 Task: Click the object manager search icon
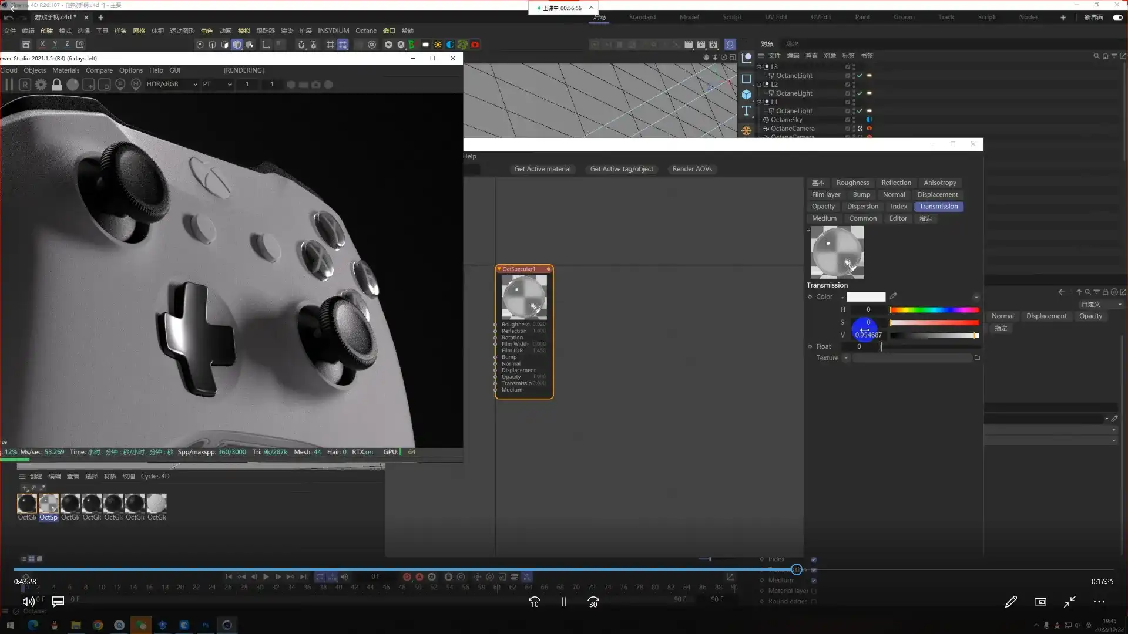[1096, 56]
